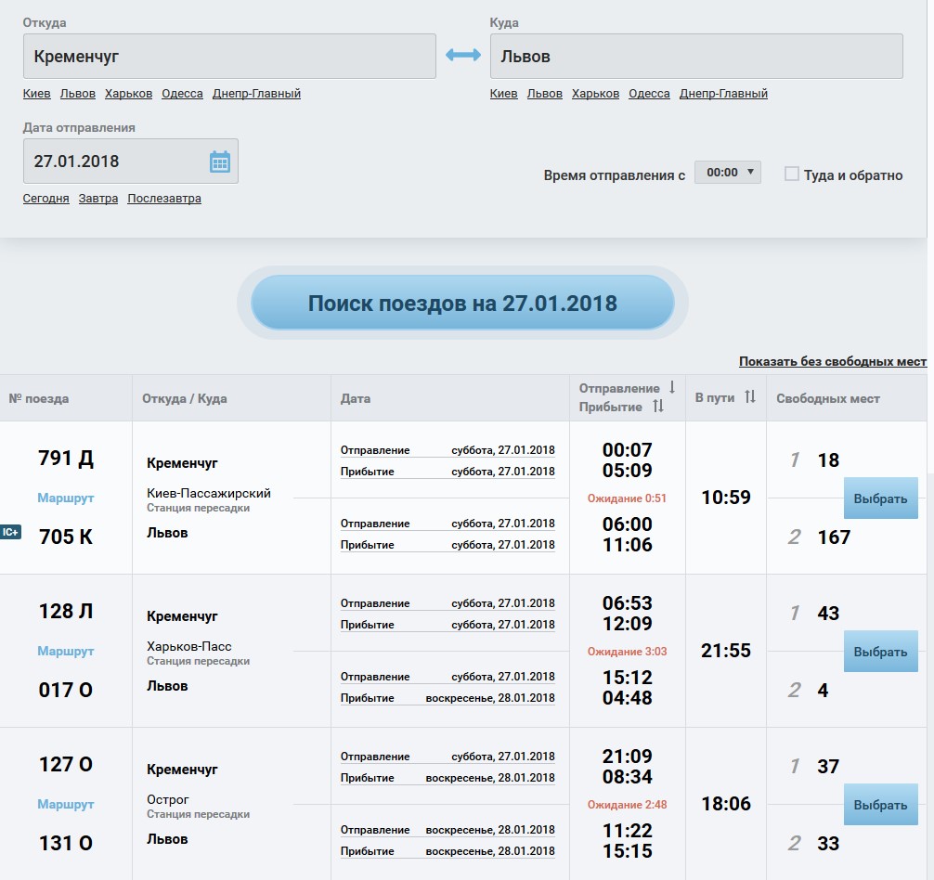This screenshot has height=880, width=934.
Task: Choose 'Харьков' under the Откуда field
Action: pyautogui.click(x=128, y=93)
